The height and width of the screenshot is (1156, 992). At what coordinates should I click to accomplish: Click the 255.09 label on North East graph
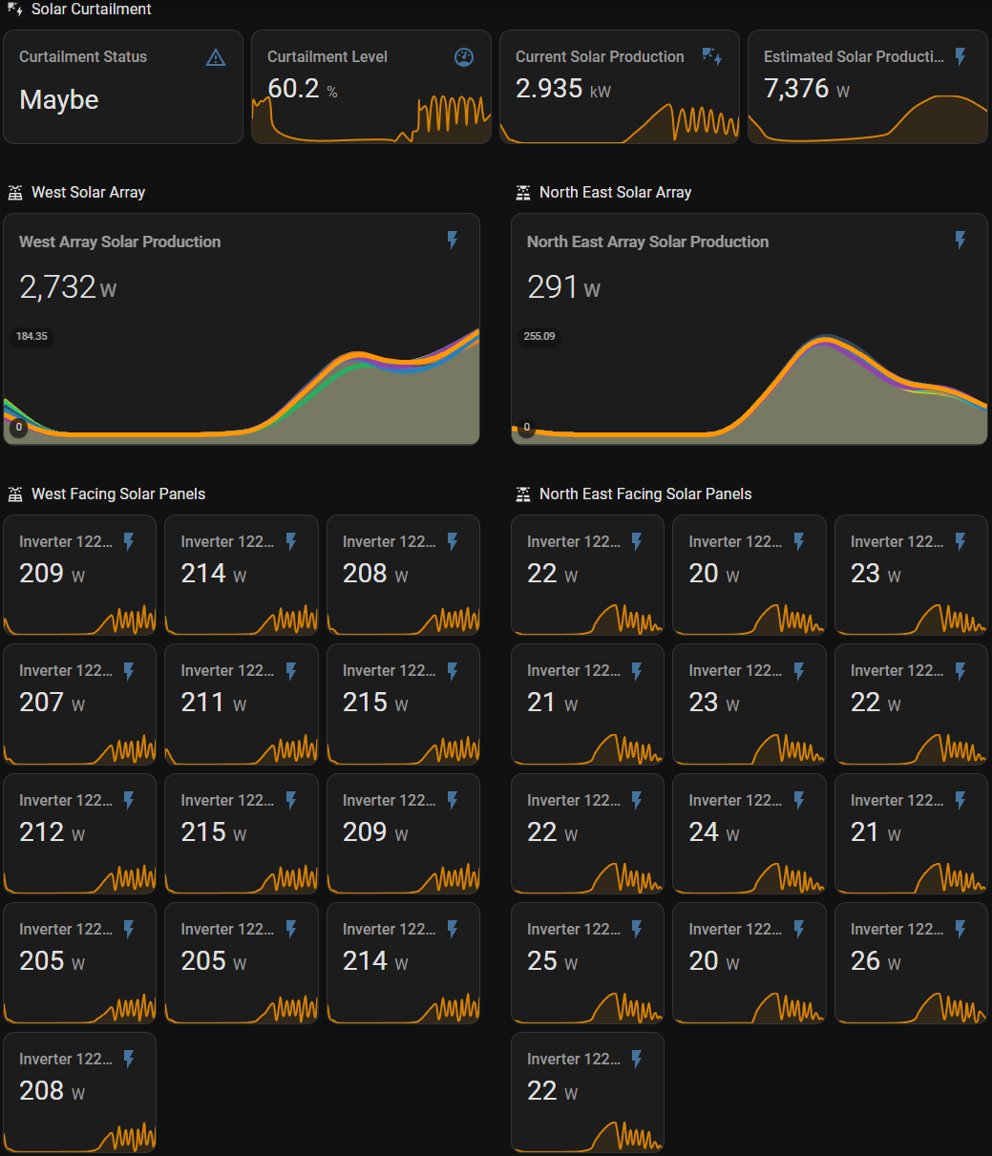(539, 336)
